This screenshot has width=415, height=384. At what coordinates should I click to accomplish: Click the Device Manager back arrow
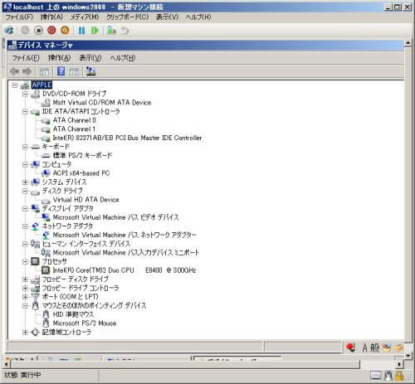(x=14, y=71)
